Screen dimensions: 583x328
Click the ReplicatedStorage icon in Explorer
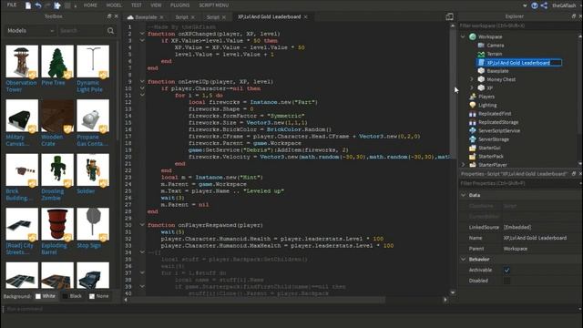[473, 122]
